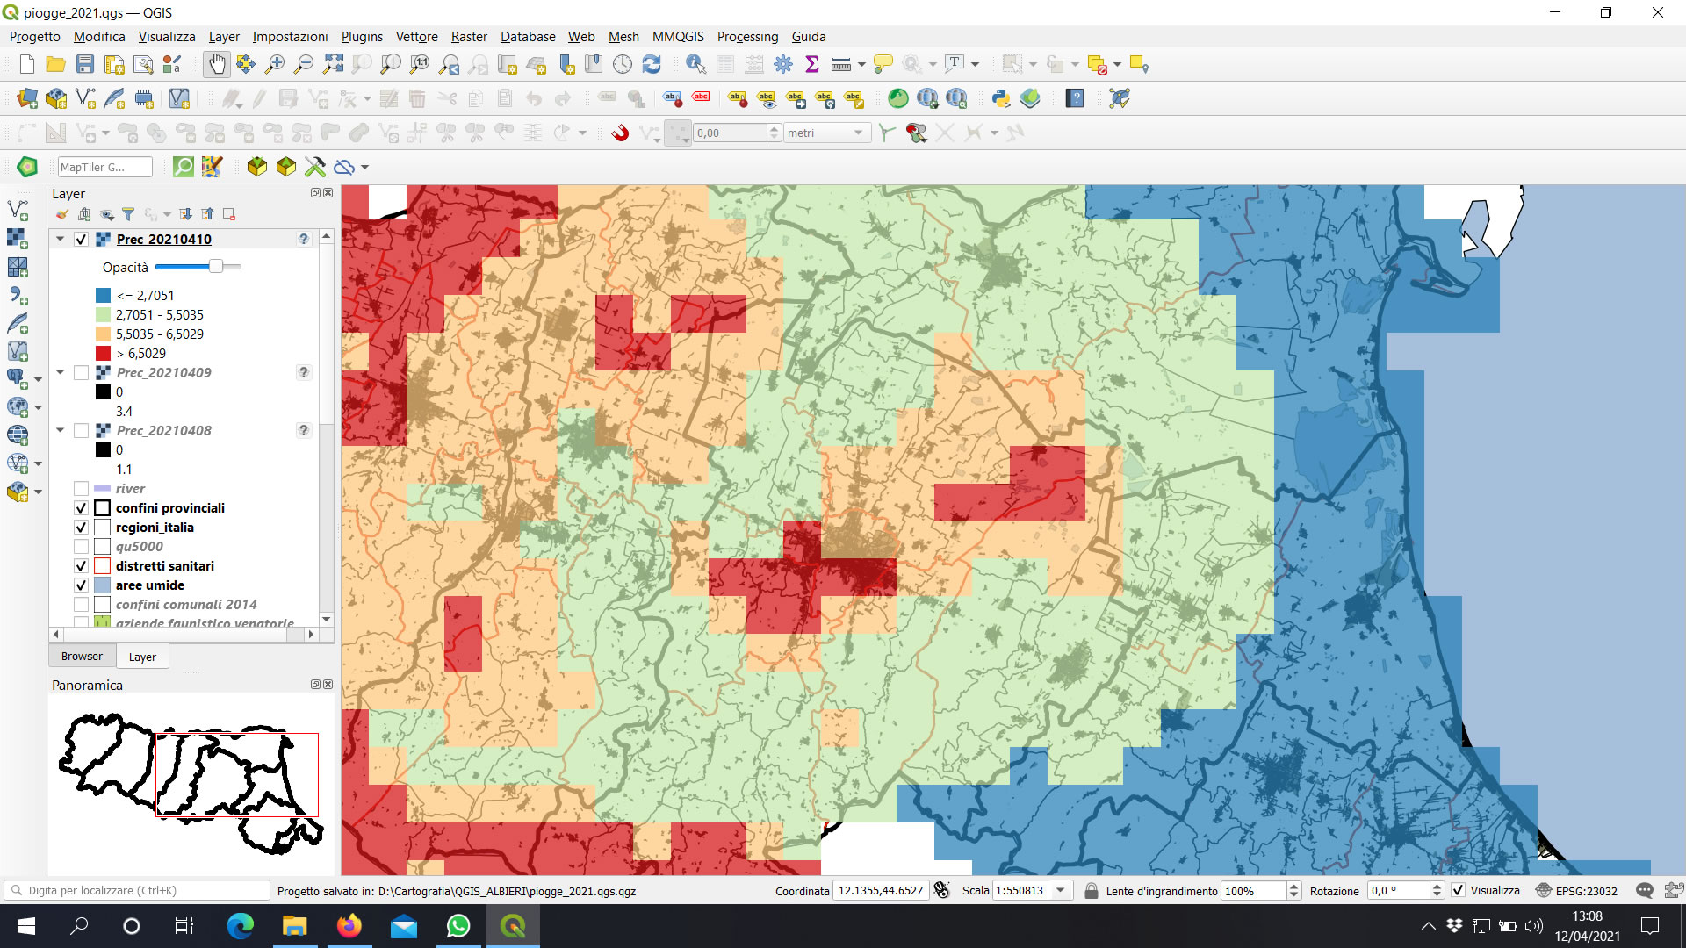Image resolution: width=1686 pixels, height=948 pixels.
Task: Open the Raster menu
Action: (469, 37)
